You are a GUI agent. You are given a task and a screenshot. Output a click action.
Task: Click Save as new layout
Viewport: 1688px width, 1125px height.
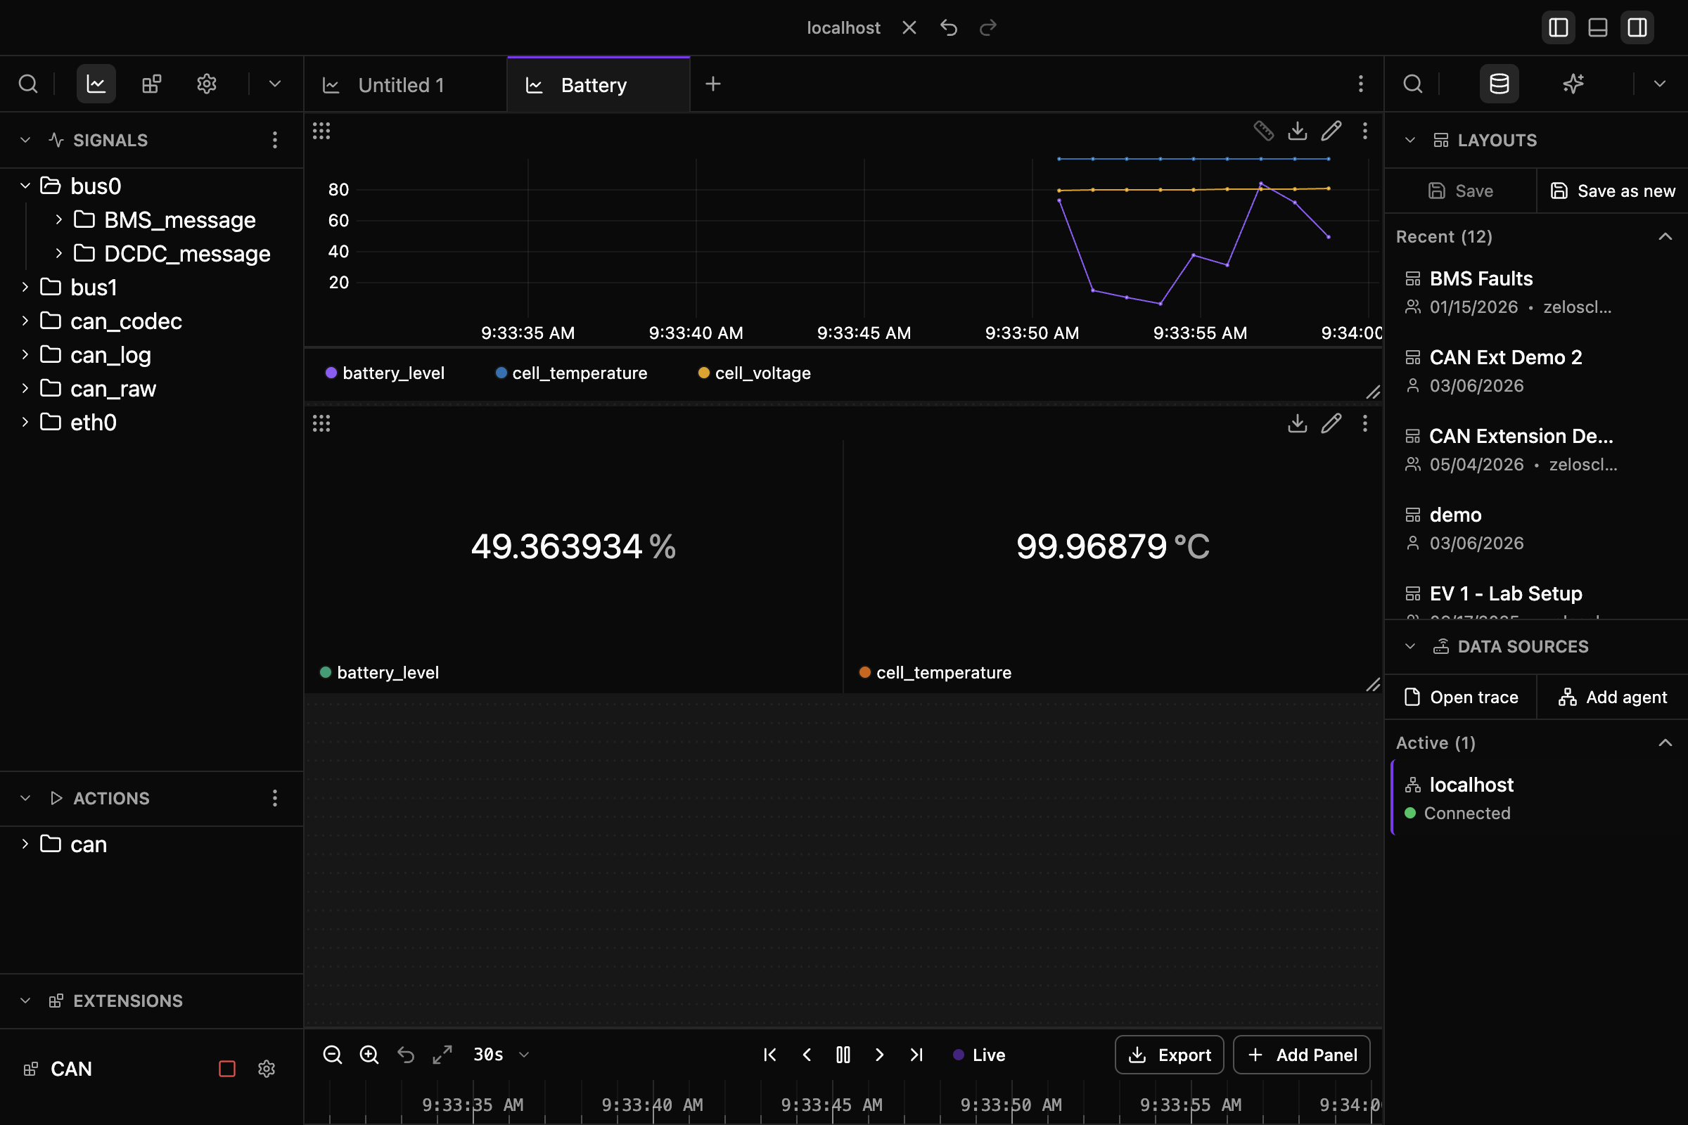1613,191
